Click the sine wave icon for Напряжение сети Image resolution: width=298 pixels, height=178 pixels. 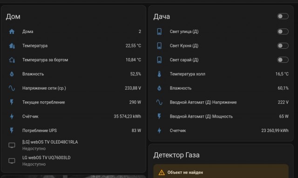(12, 88)
